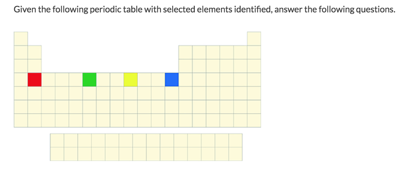Screen dimensions: 413x174
Task: Click the red highlighted element cell
Action: tap(35, 80)
